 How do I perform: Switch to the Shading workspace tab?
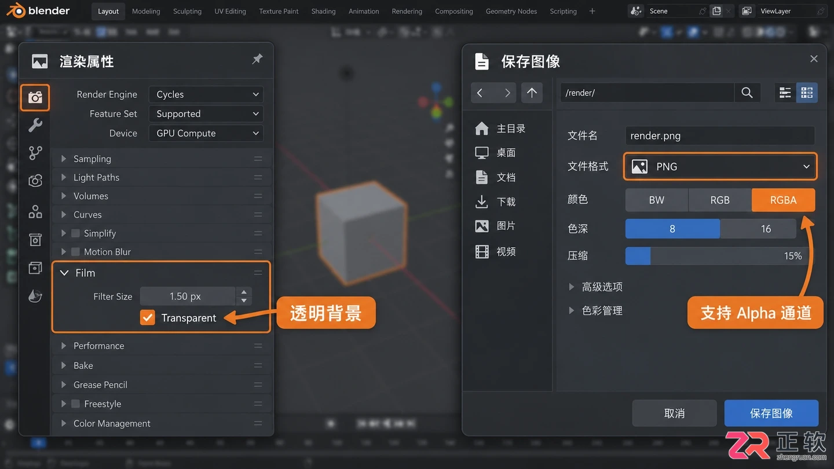click(x=323, y=11)
